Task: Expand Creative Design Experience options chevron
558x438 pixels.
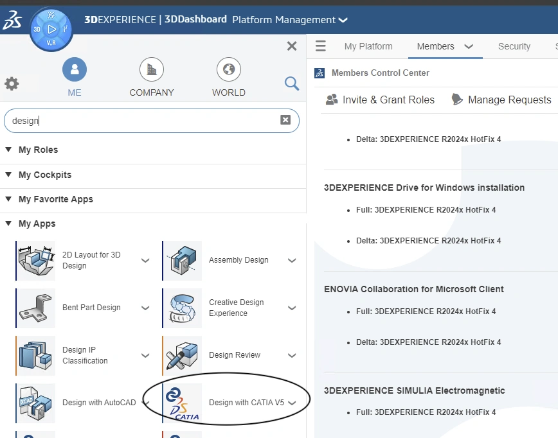Action: point(292,308)
